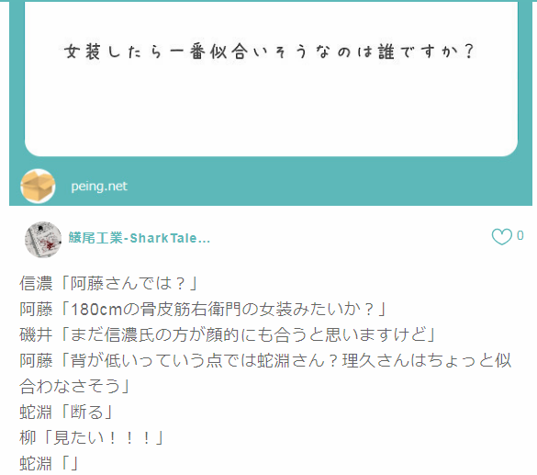Click the like count number 0
The height and width of the screenshot is (475, 537).
pyautogui.click(x=520, y=235)
